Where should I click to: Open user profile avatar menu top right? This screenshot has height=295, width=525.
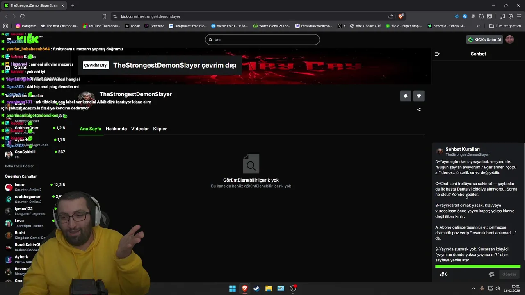pyautogui.click(x=509, y=40)
